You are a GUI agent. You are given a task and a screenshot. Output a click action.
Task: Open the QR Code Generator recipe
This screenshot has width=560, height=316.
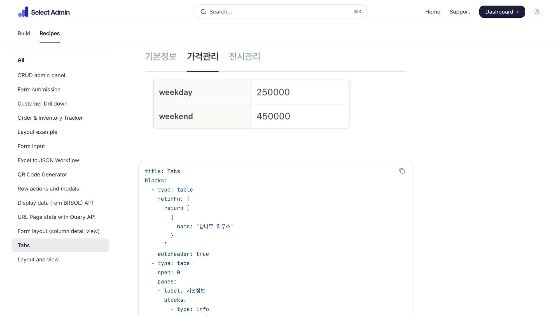[42, 174]
